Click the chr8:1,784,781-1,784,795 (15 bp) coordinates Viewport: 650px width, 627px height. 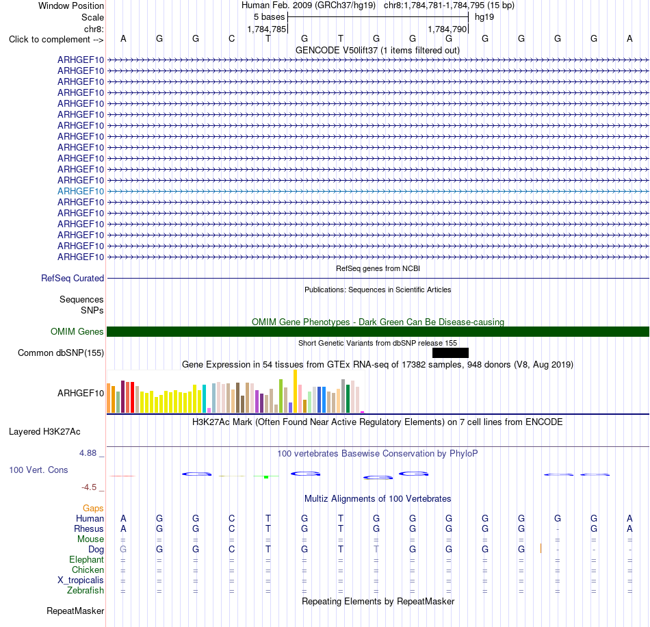[x=449, y=5]
